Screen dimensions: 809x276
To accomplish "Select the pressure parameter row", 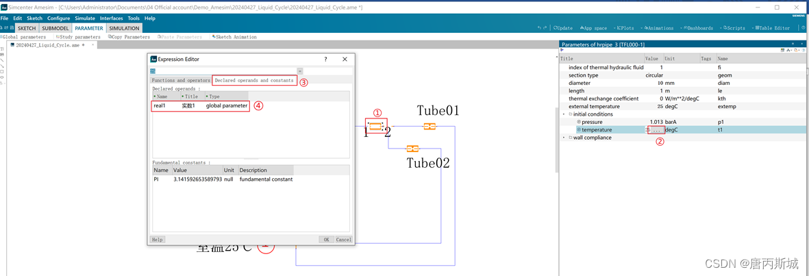I will click(681, 122).
